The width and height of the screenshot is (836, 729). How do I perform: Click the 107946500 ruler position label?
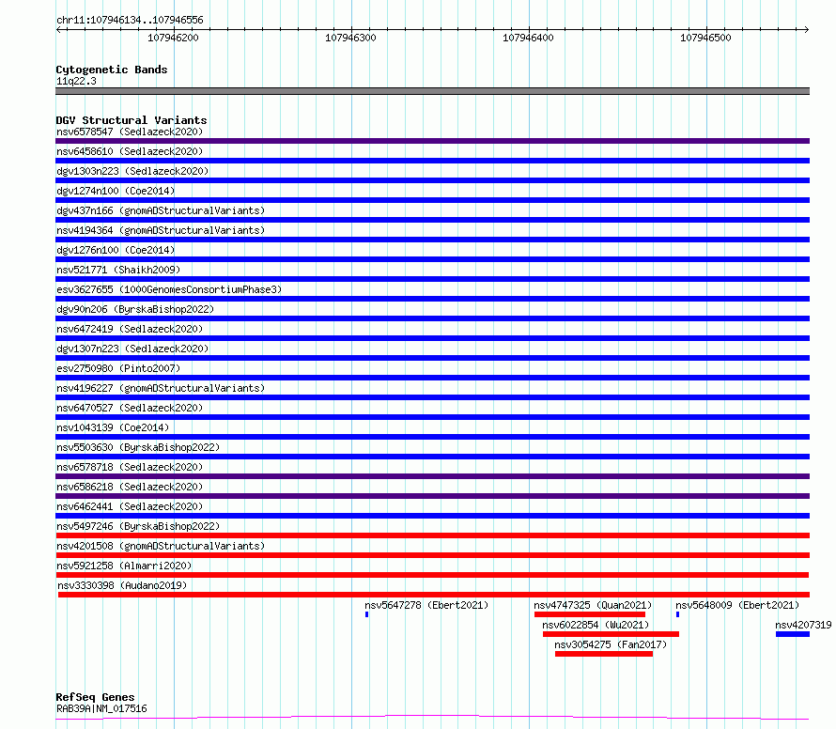point(705,38)
